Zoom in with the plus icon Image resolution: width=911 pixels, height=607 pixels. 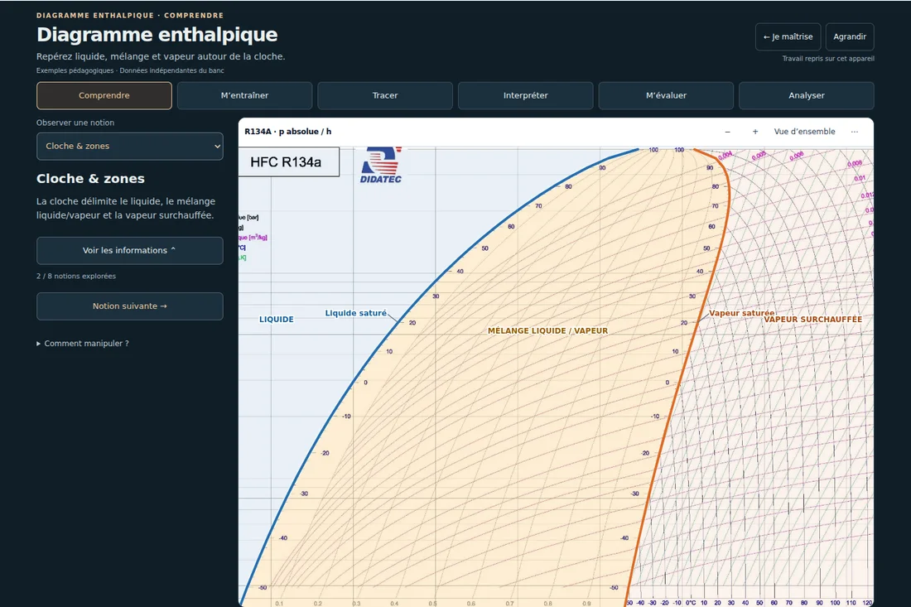click(x=755, y=132)
